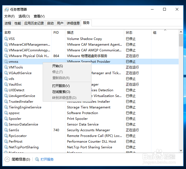Click the gear icon beside 打开服务 link
The height and width of the screenshot is (169, 186).
click(x=37, y=159)
